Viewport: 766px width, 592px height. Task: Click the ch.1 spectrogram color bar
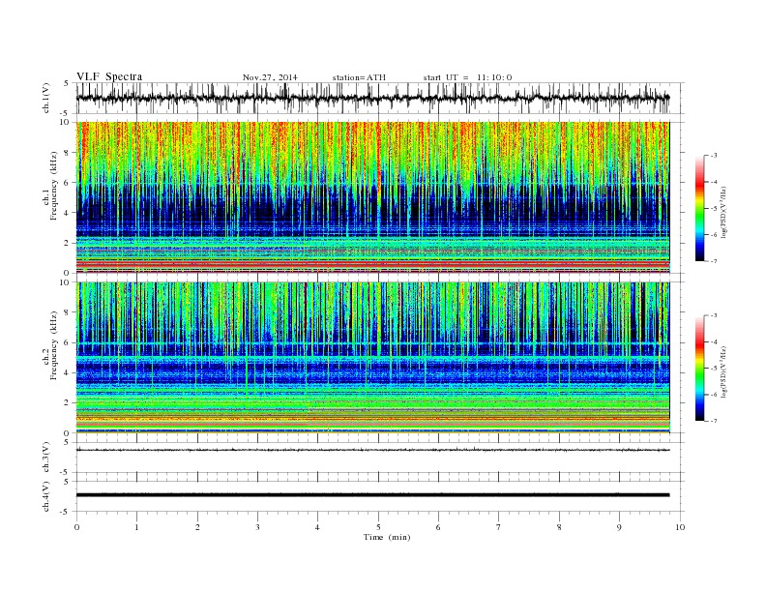700,209
